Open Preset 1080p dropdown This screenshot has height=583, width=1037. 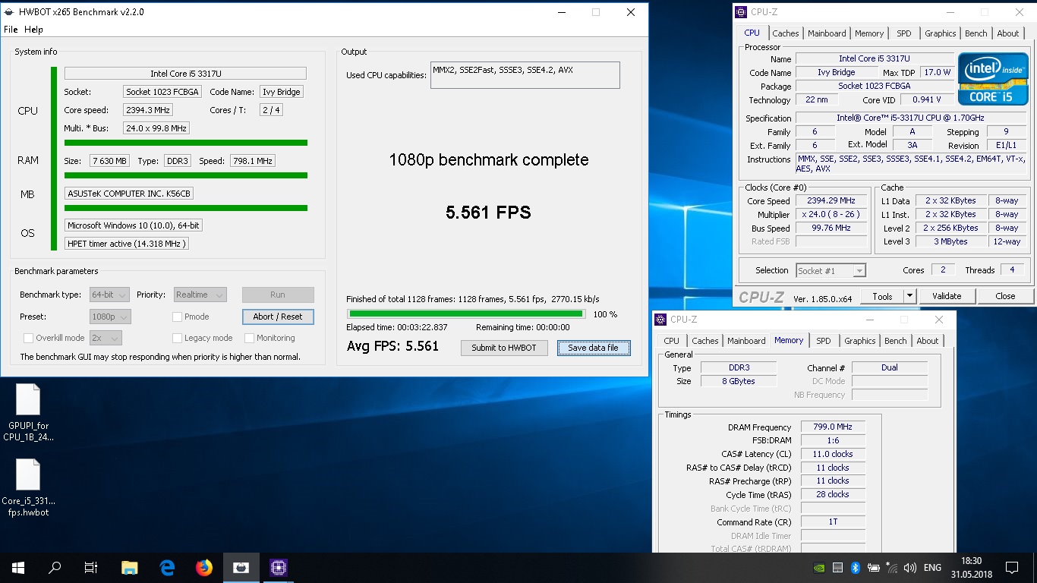[110, 317]
